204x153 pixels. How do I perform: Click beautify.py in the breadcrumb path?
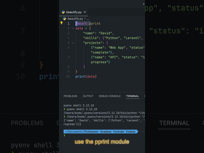75,19
